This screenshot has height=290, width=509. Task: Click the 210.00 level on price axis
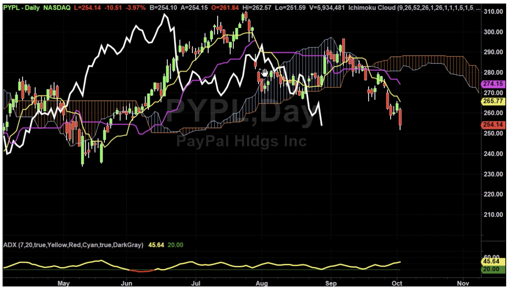(493, 214)
